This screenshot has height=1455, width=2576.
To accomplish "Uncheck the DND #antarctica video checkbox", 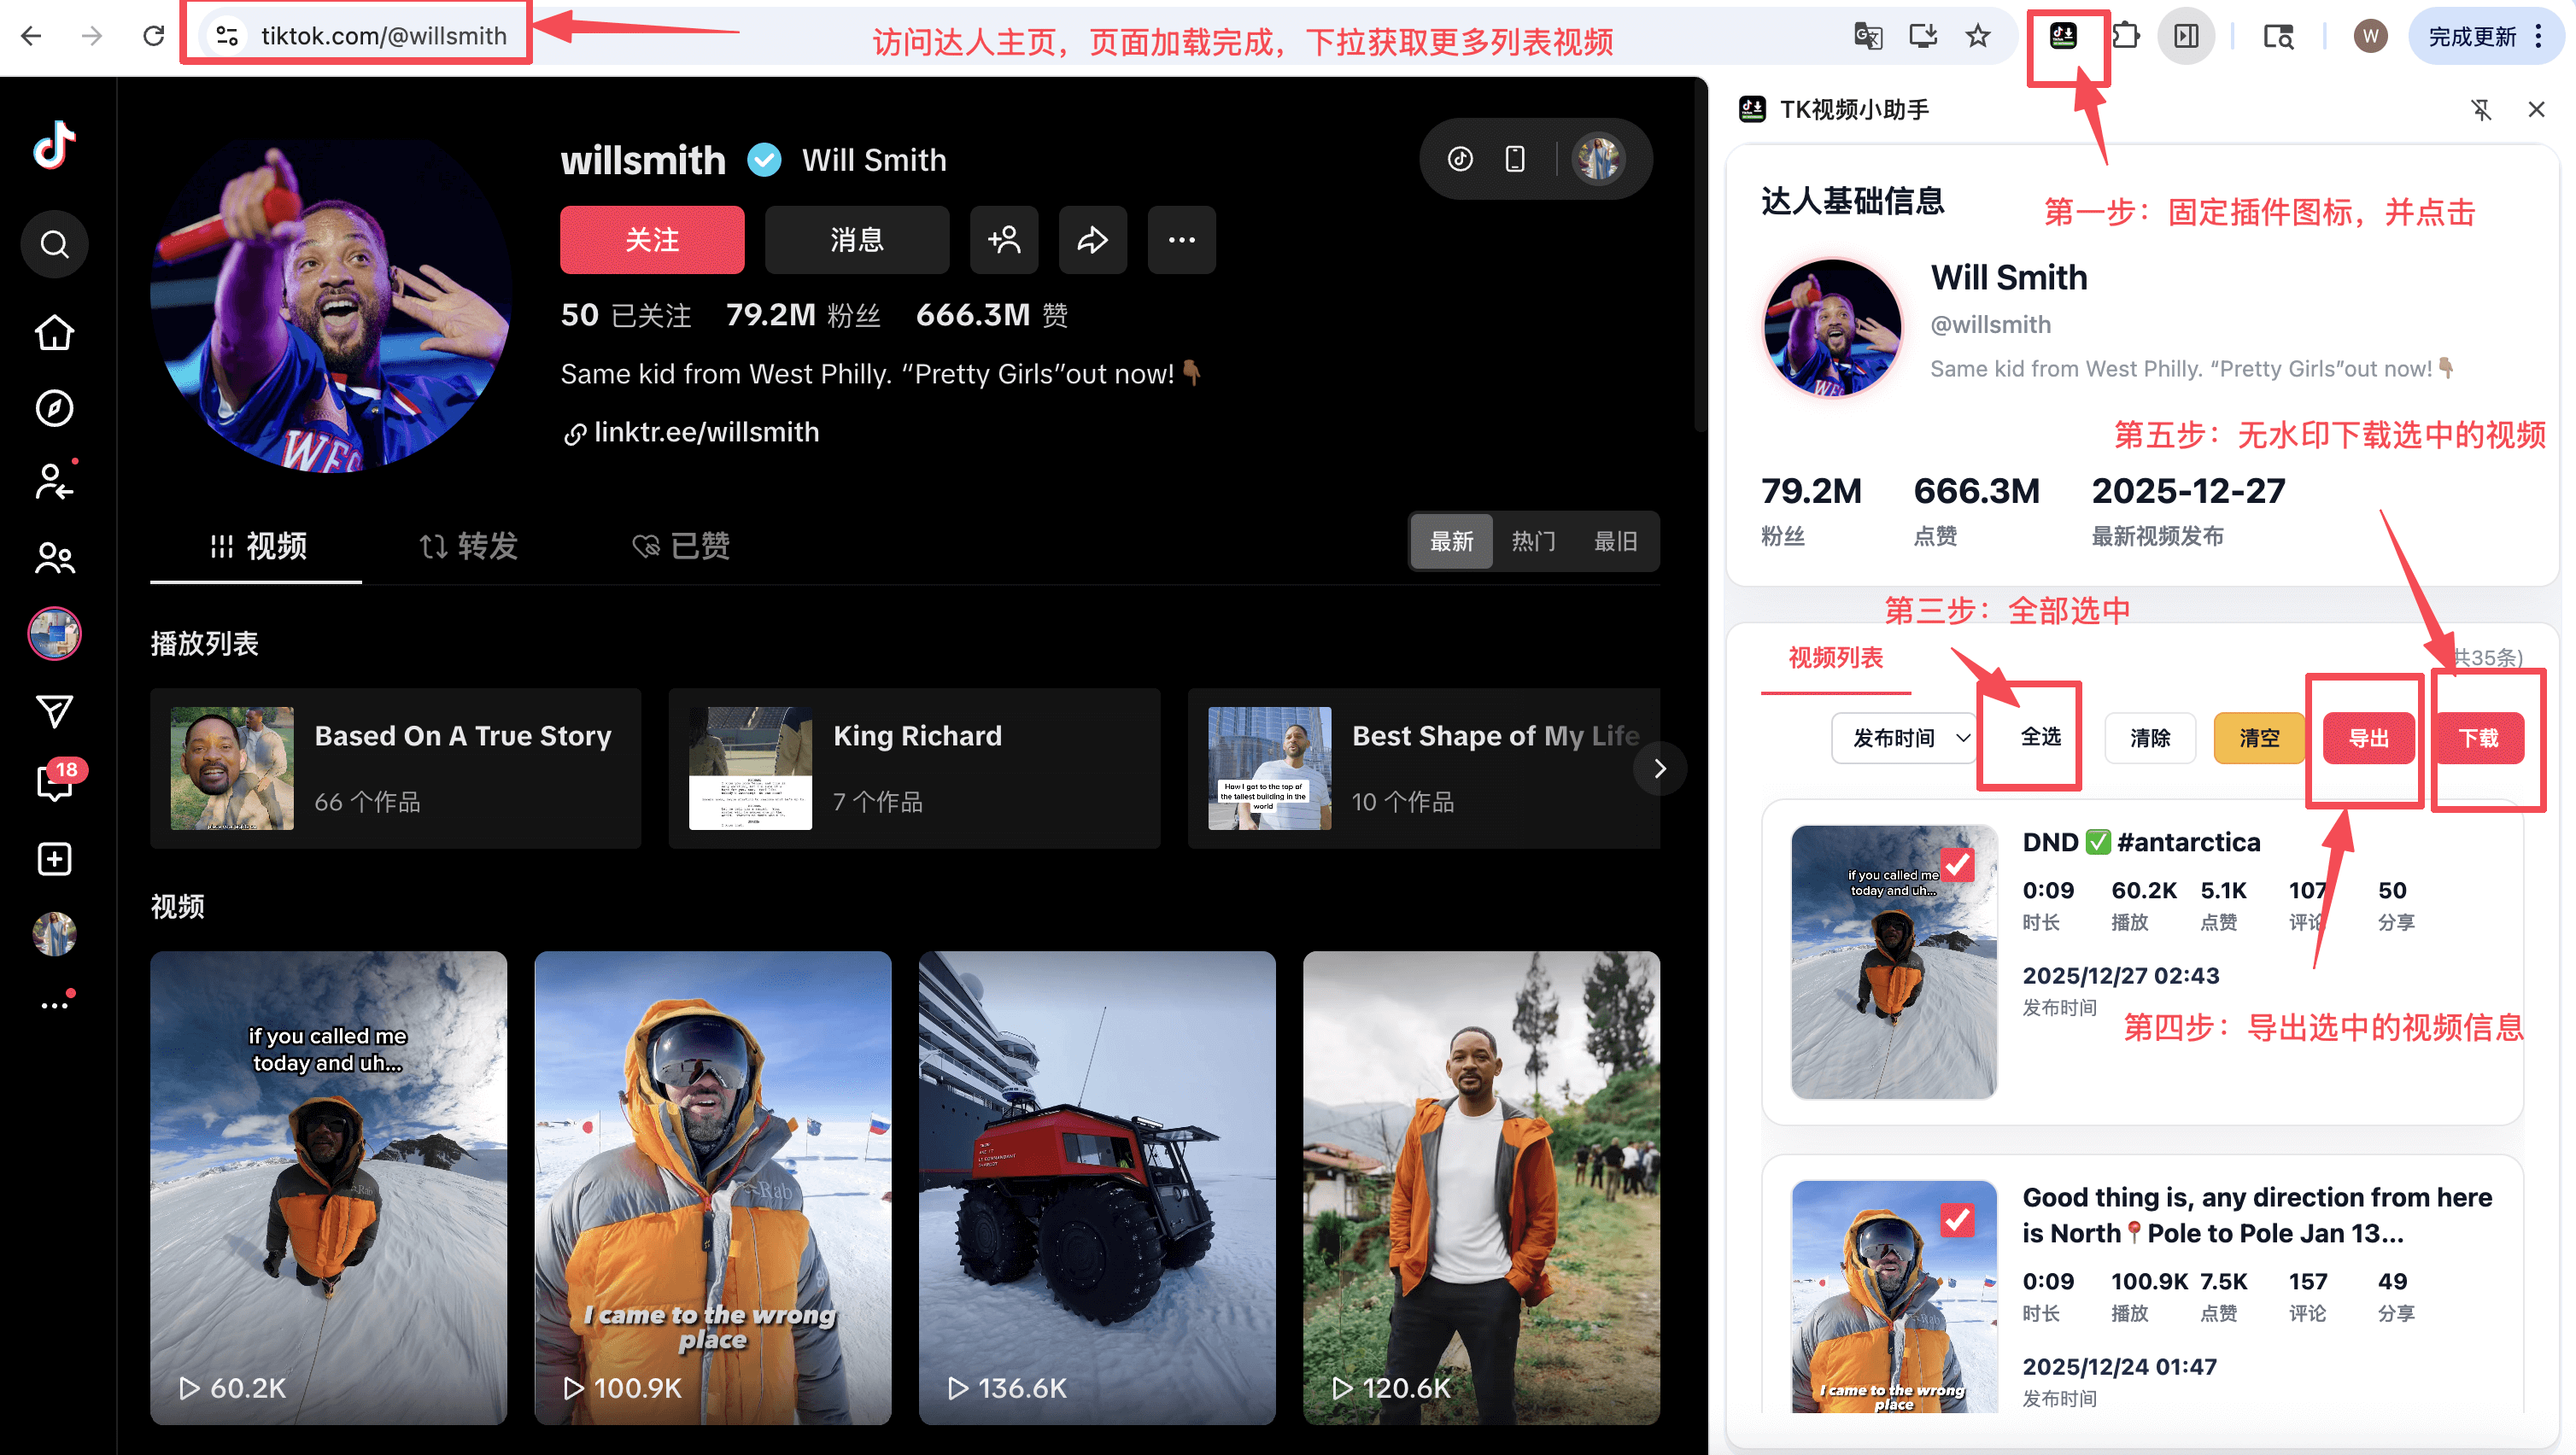I will (1957, 864).
